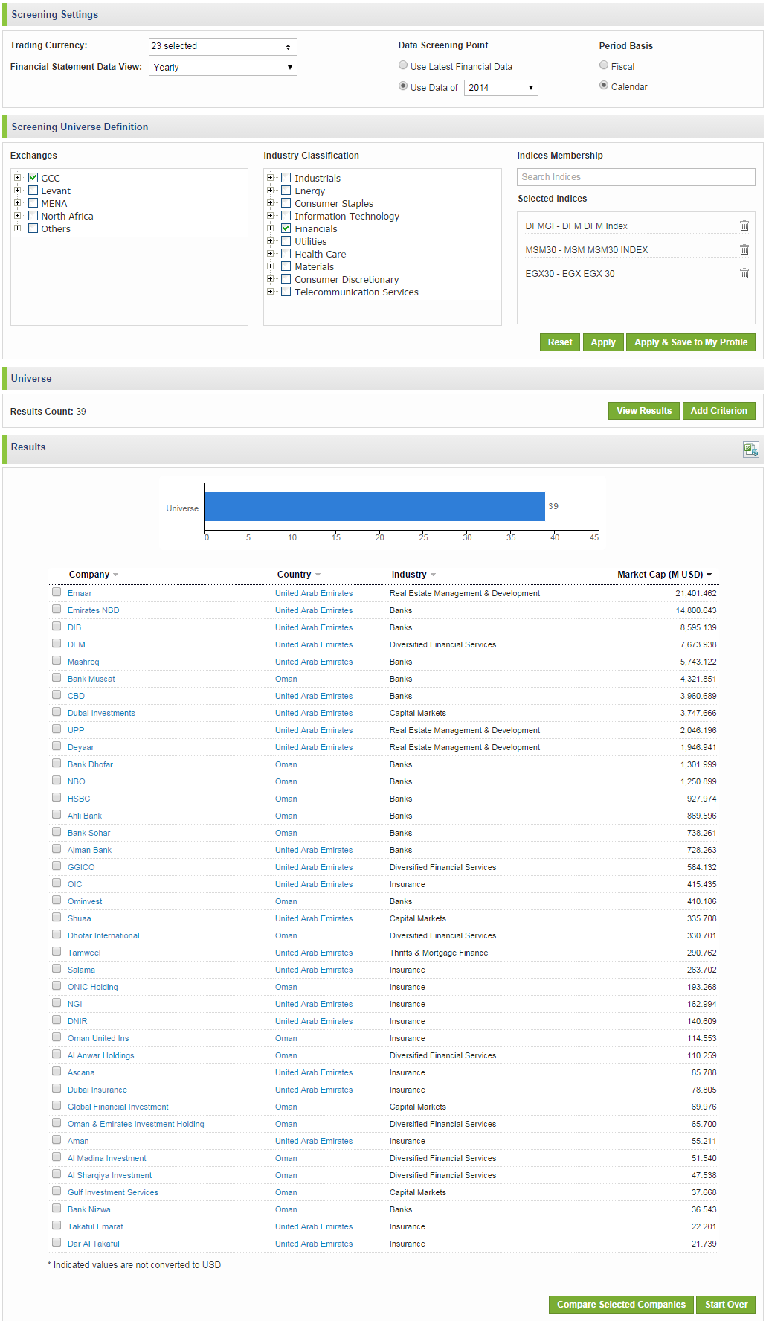Select Calendar period basis
Viewport: 766px width, 1321px height.
[x=604, y=86]
